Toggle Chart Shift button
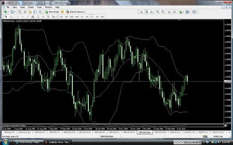This screenshot has width=233, height=145. [x=174, y=12]
